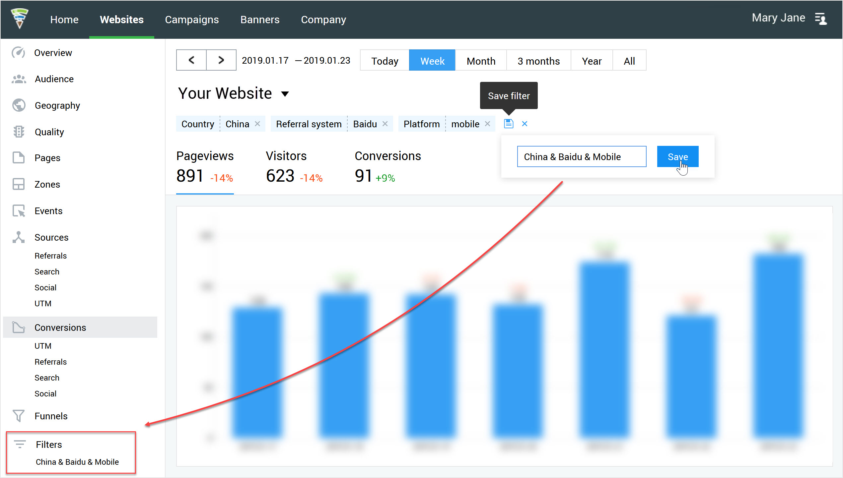This screenshot has height=478, width=843.
Task: Click Save to store the filter
Action: click(677, 156)
